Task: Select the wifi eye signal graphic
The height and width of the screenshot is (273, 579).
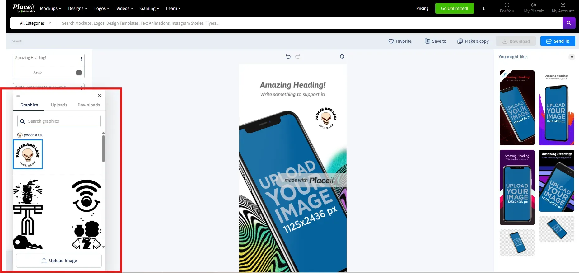Action: (86, 196)
